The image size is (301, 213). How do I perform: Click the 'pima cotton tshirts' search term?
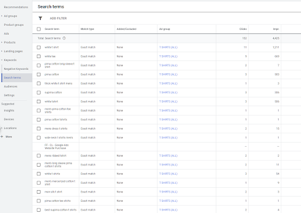pyautogui.click(x=56, y=120)
